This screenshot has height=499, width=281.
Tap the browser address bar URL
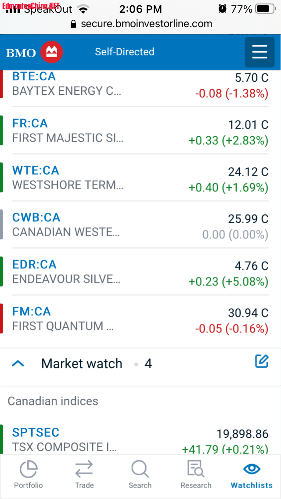pos(146,24)
